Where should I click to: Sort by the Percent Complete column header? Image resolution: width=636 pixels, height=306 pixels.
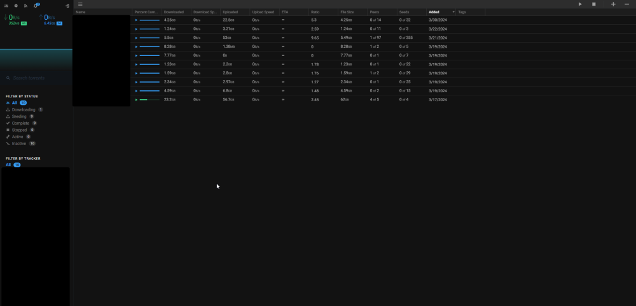[x=147, y=12]
